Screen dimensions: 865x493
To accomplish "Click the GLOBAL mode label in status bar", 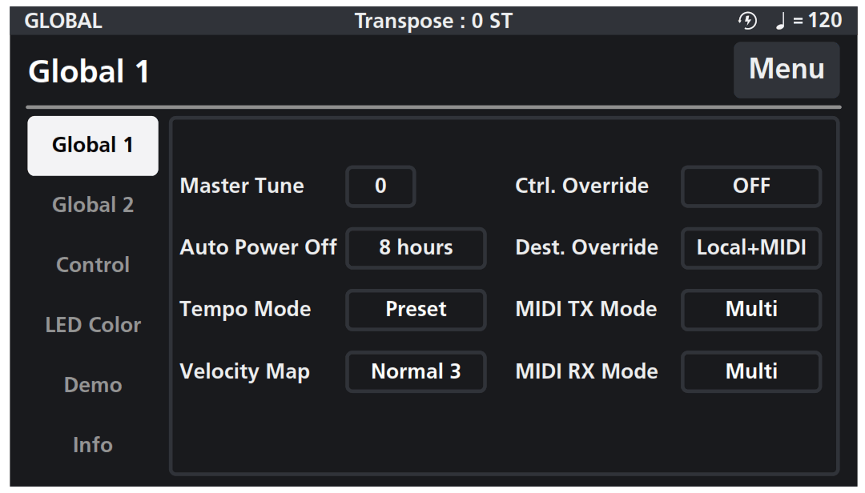I will [x=63, y=21].
